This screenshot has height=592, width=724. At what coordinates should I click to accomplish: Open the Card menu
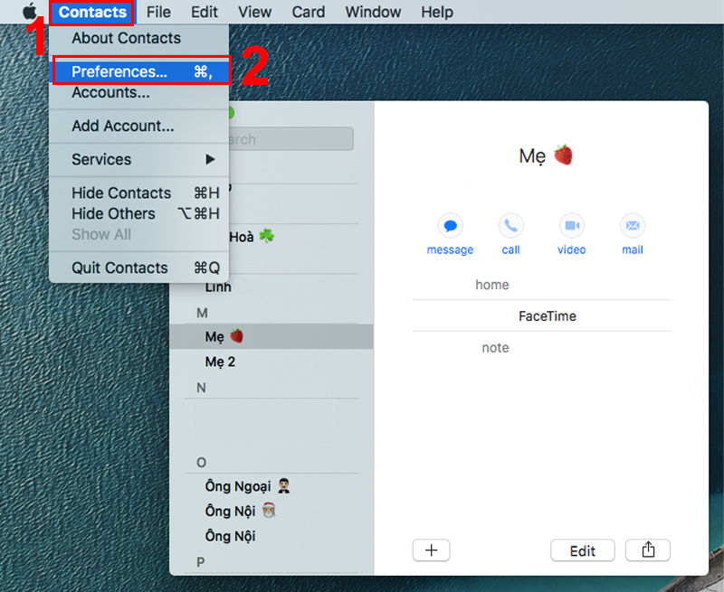click(x=308, y=12)
